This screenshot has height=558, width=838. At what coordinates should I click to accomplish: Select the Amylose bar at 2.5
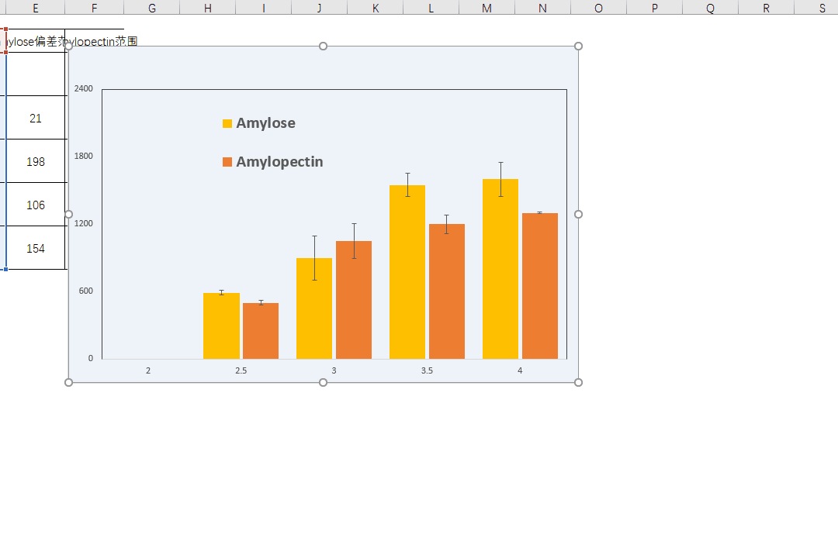tap(221, 325)
